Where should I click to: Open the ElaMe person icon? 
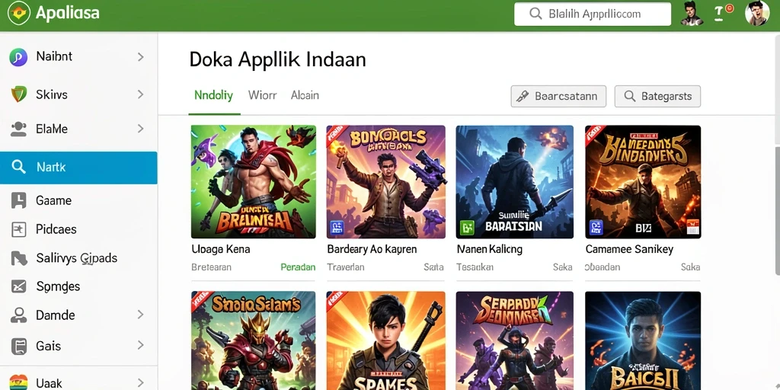pos(18,129)
